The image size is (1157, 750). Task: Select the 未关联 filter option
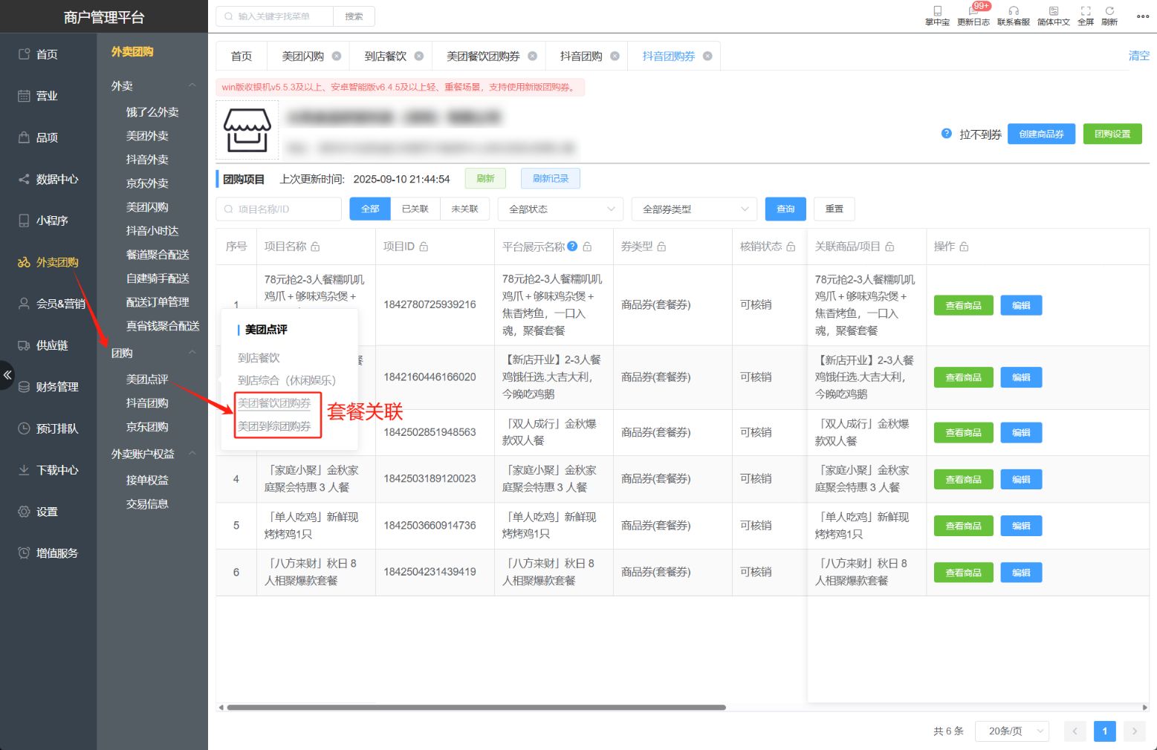pyautogui.click(x=464, y=209)
